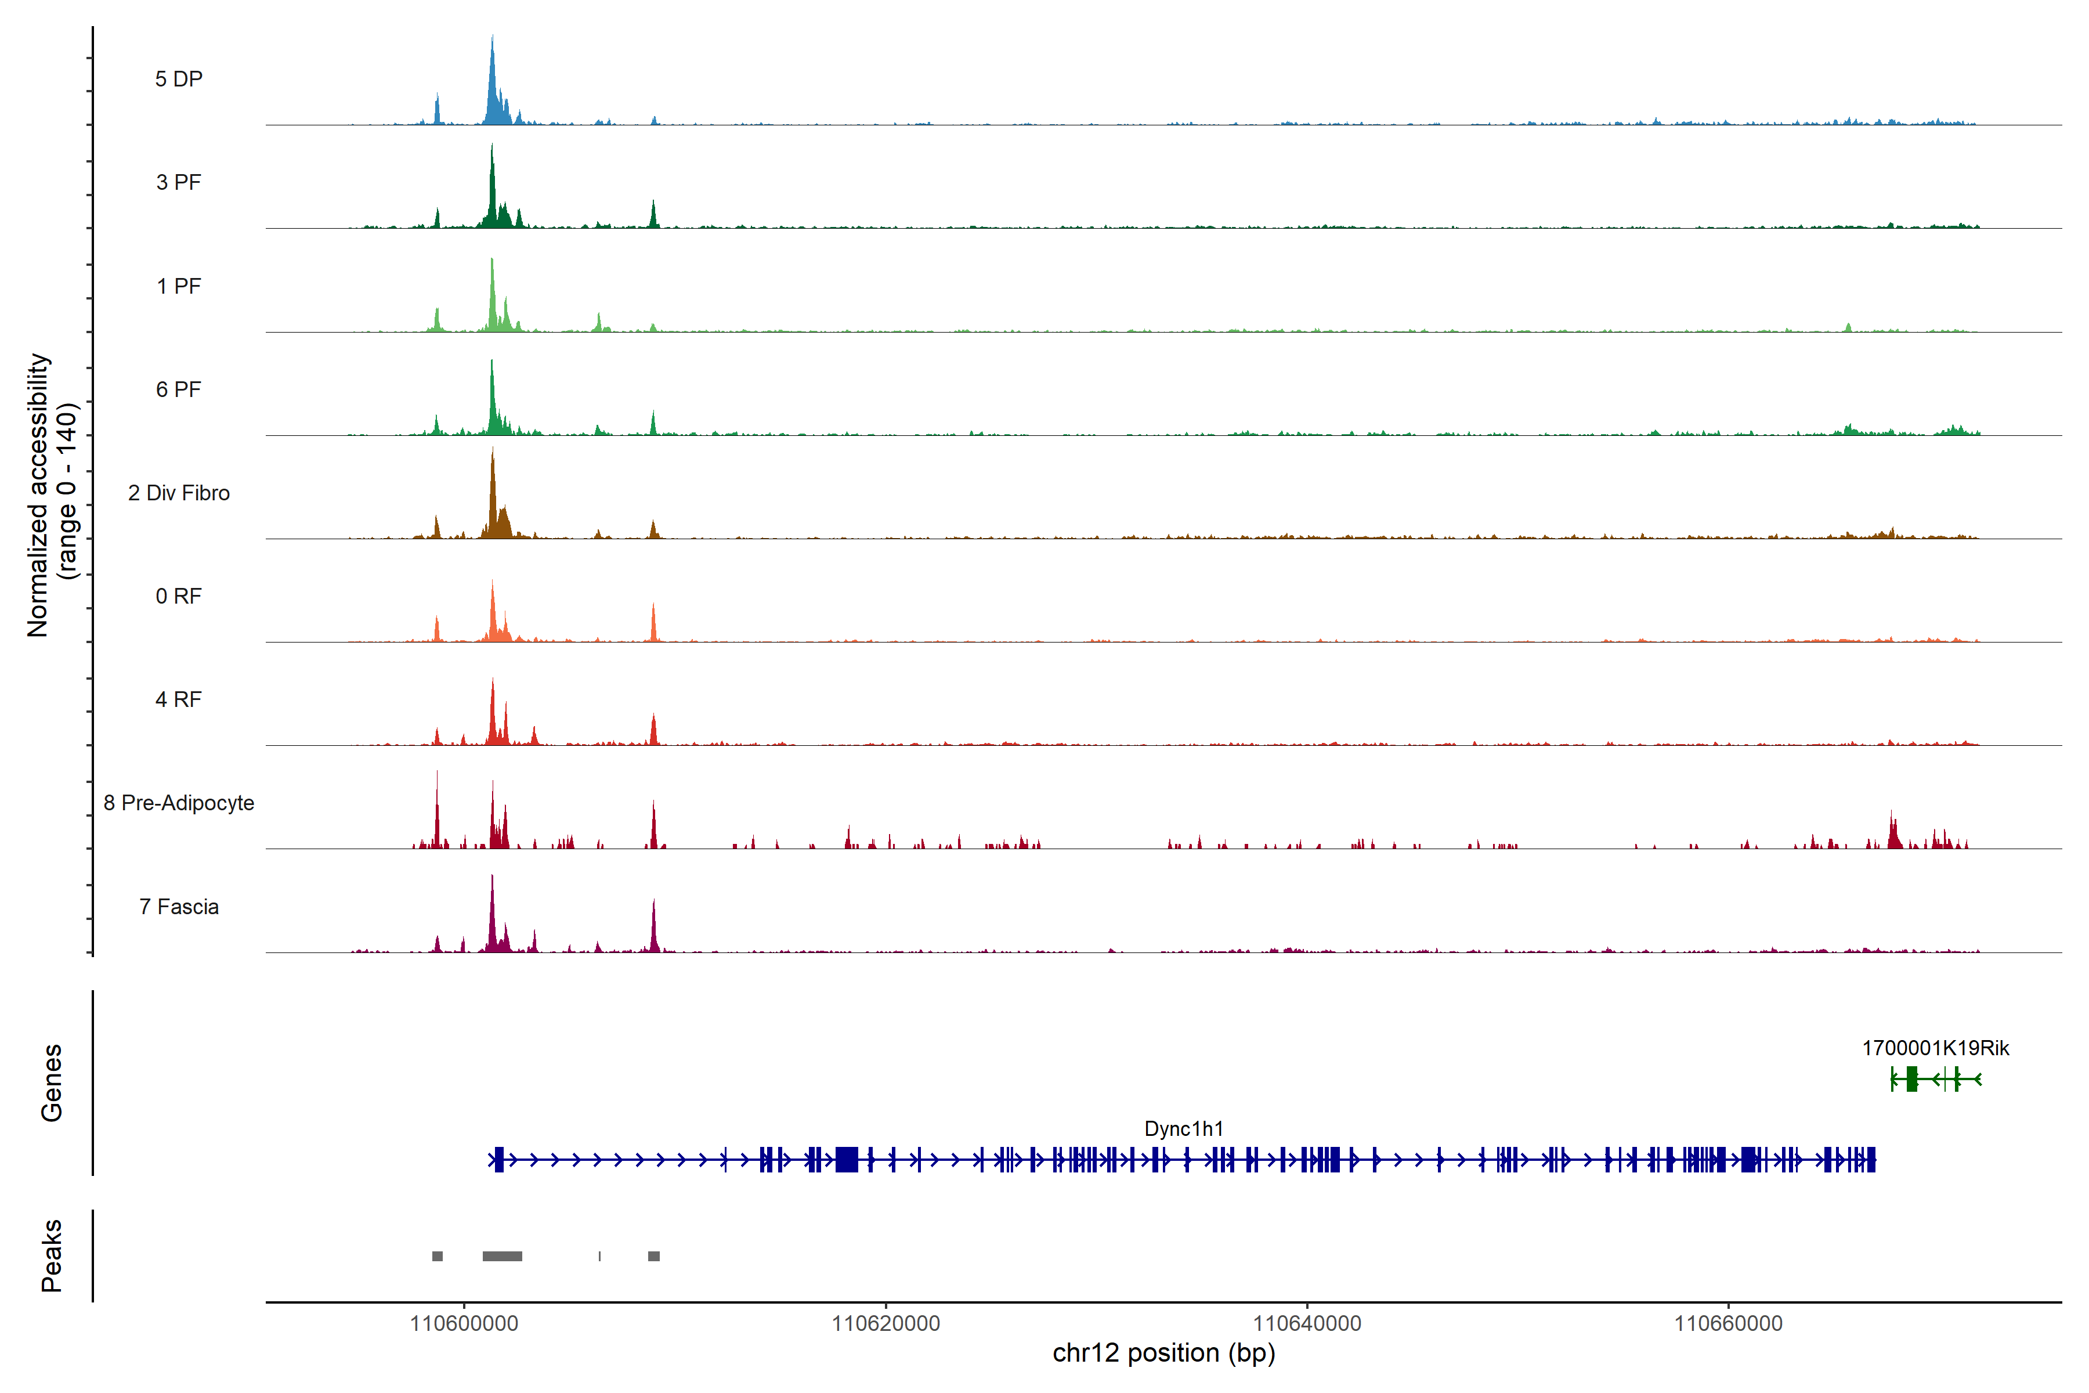Click the 7 Fascia track label
This screenshot has width=2089, height=1393.
pyautogui.click(x=179, y=906)
